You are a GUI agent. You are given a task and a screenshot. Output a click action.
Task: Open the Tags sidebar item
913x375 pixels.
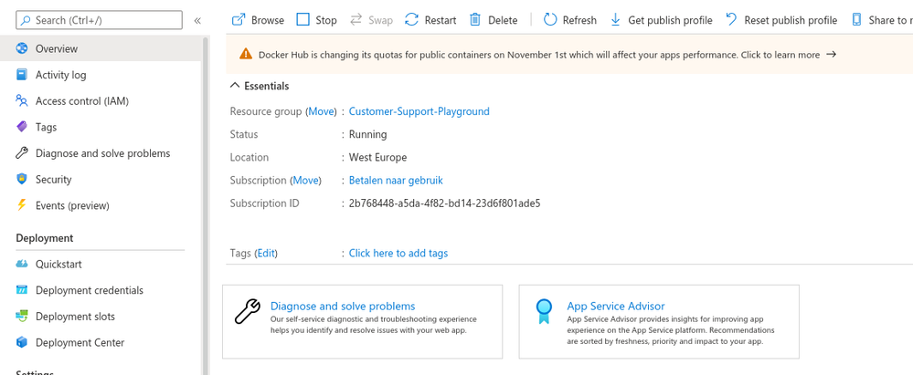click(x=46, y=127)
